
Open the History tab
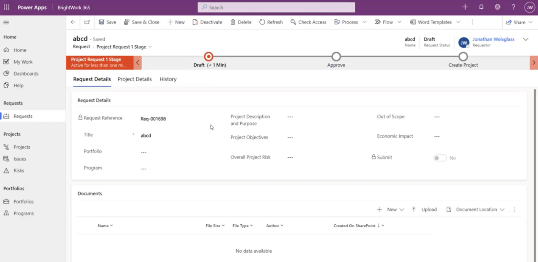pyautogui.click(x=168, y=79)
